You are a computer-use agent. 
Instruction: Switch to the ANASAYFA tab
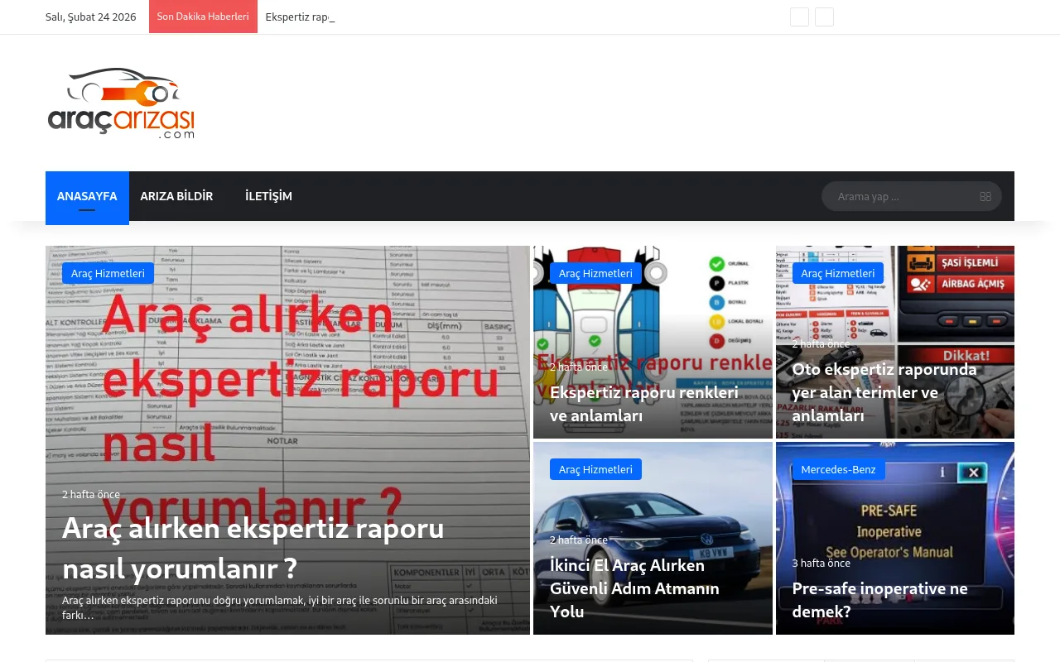(87, 196)
